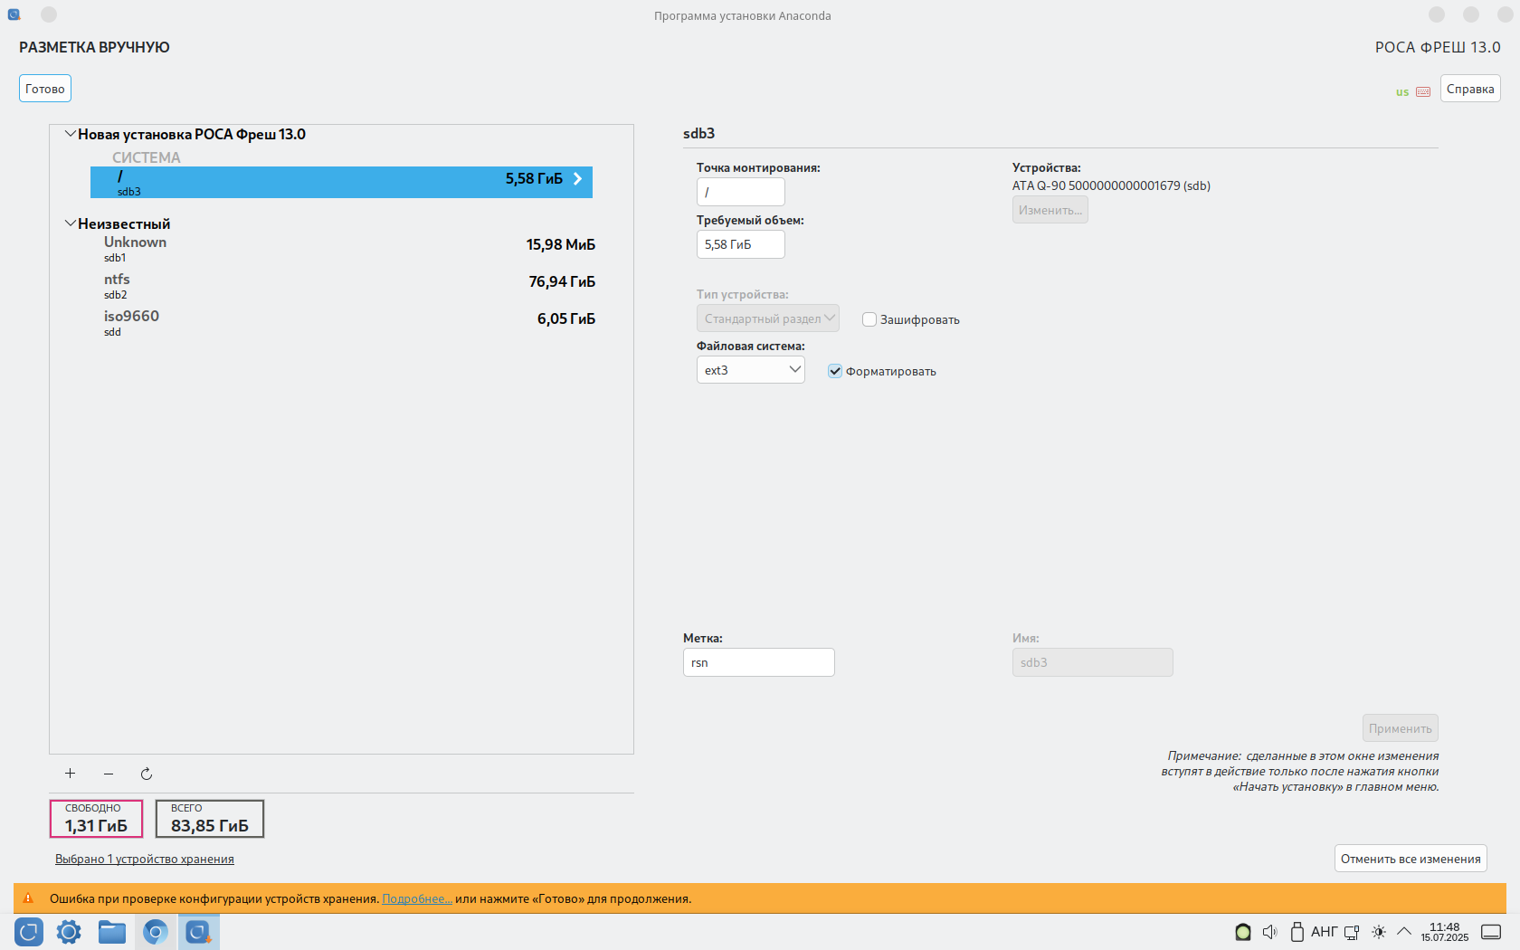Uncheck the Форматировать checkbox
This screenshot has height=950, width=1520.
[x=835, y=371]
